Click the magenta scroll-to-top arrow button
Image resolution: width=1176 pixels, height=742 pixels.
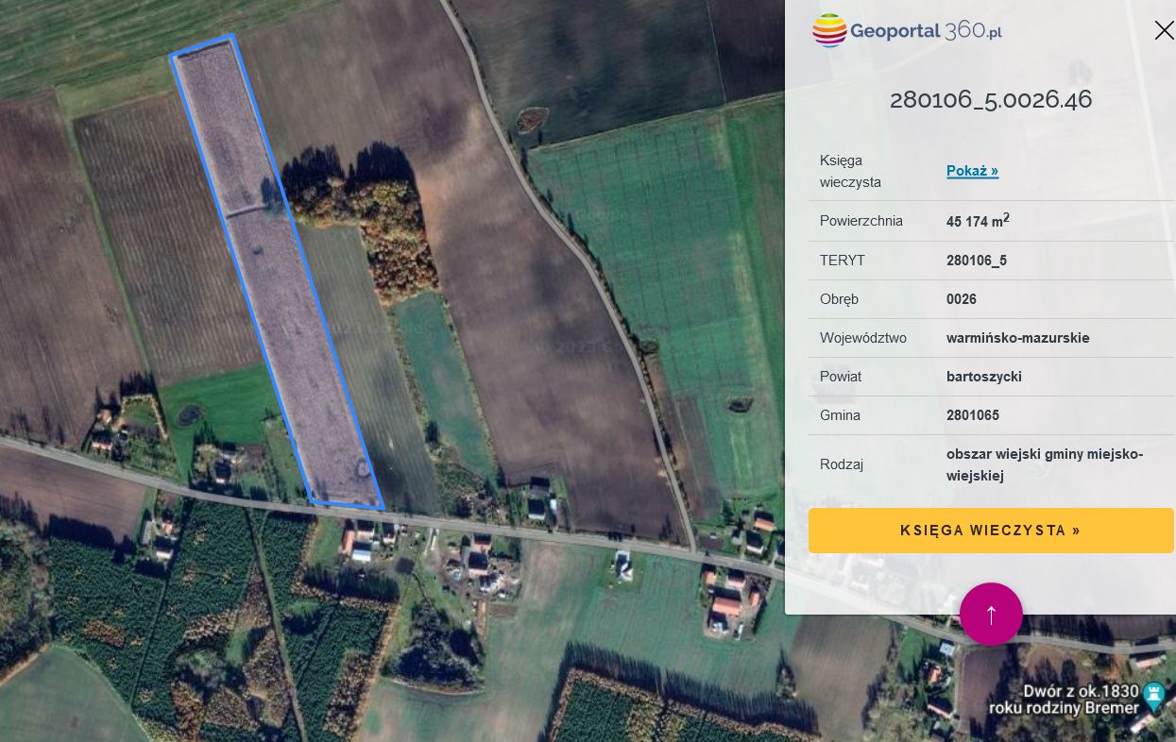tap(991, 615)
